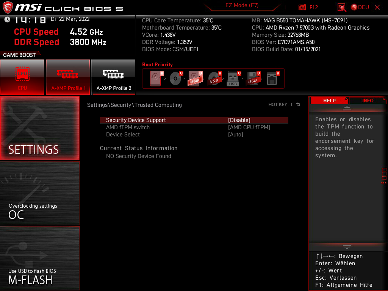Click the +/-: Wert hint
The image size is (388, 291).
point(329,271)
